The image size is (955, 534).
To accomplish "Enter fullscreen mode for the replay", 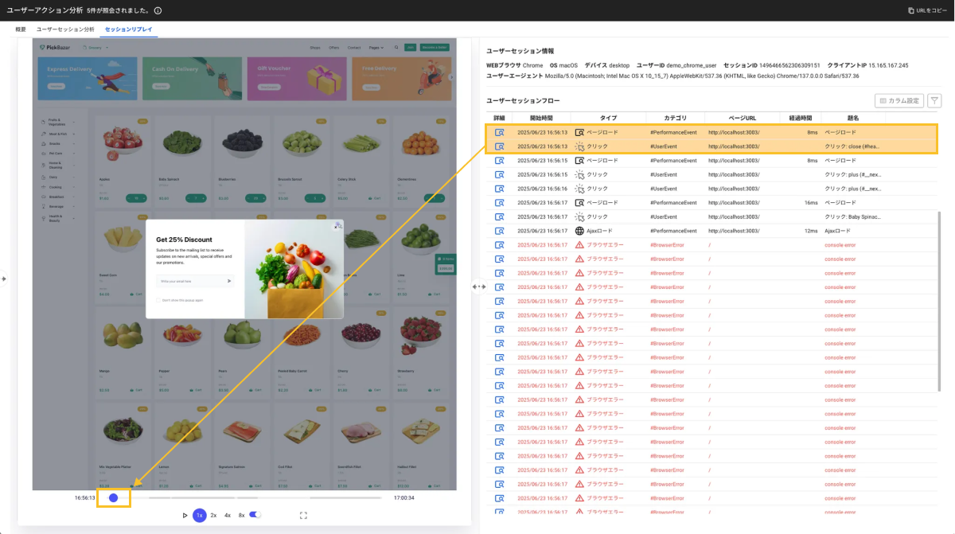I will click(x=303, y=515).
